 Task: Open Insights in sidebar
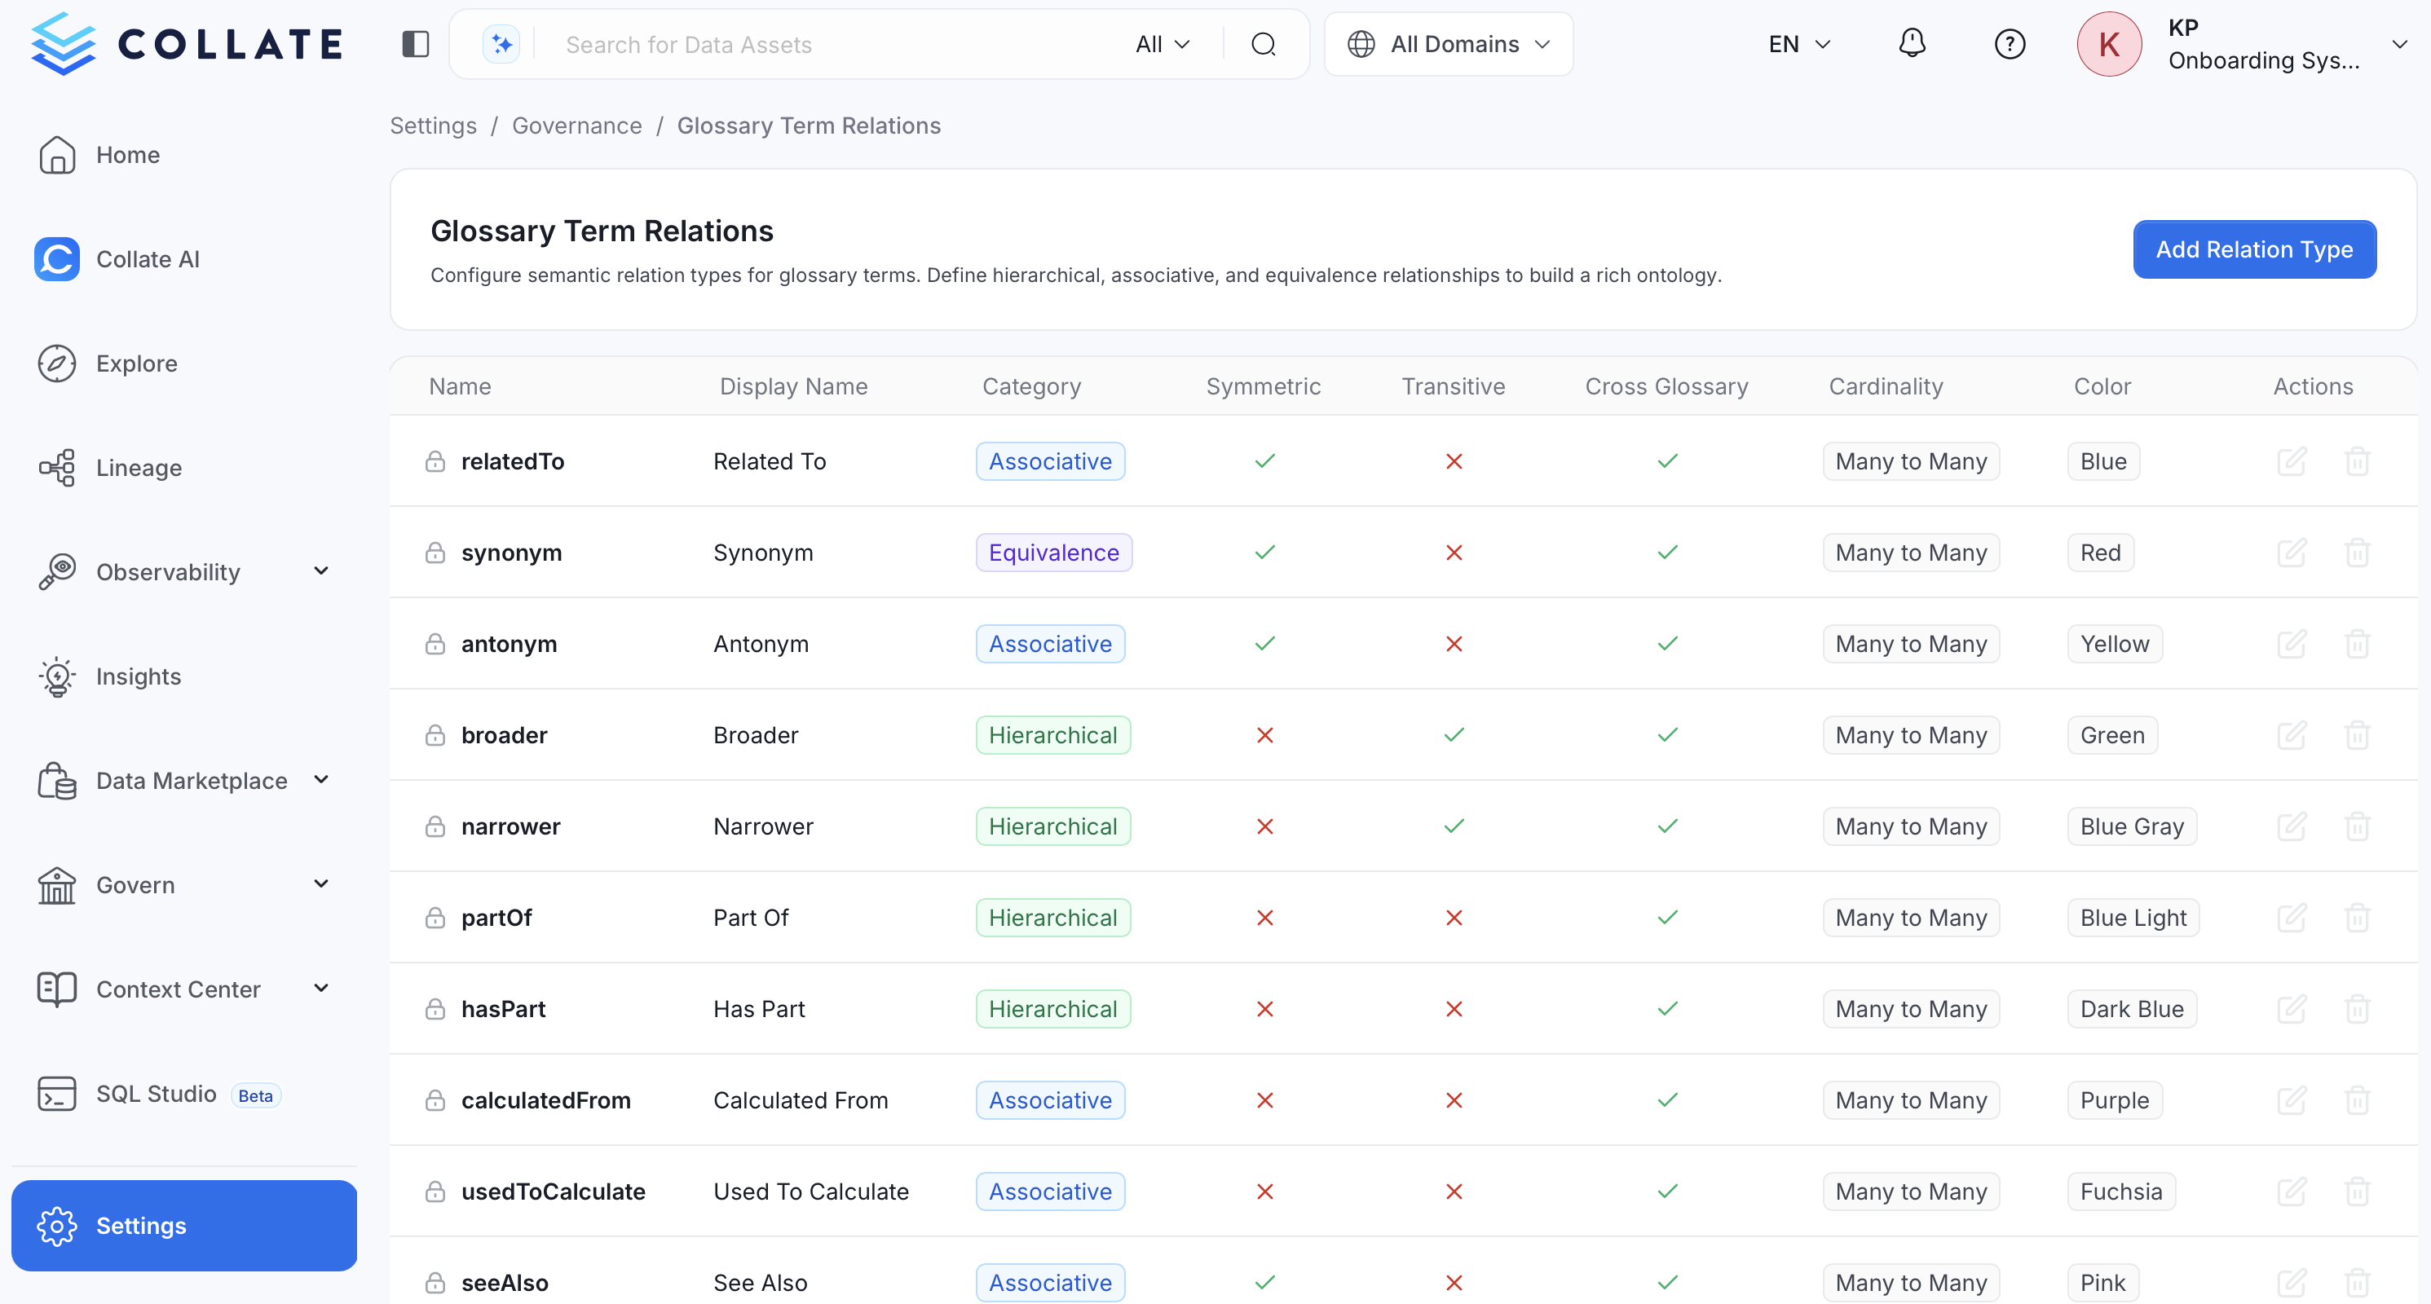coord(184,676)
